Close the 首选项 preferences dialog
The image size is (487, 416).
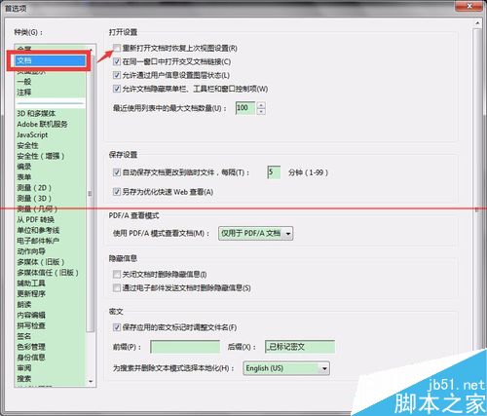(468, 6)
